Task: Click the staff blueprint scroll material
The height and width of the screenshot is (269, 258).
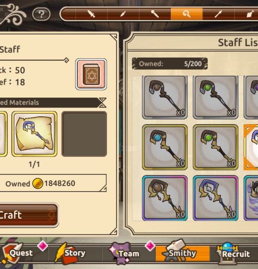Action: (x=34, y=134)
